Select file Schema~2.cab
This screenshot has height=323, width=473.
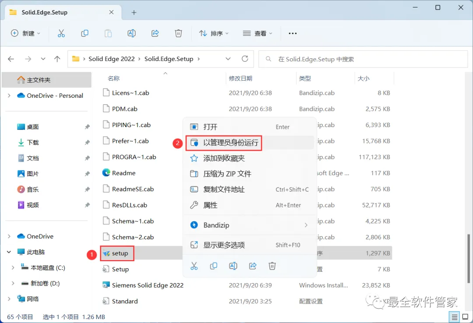tap(133, 237)
